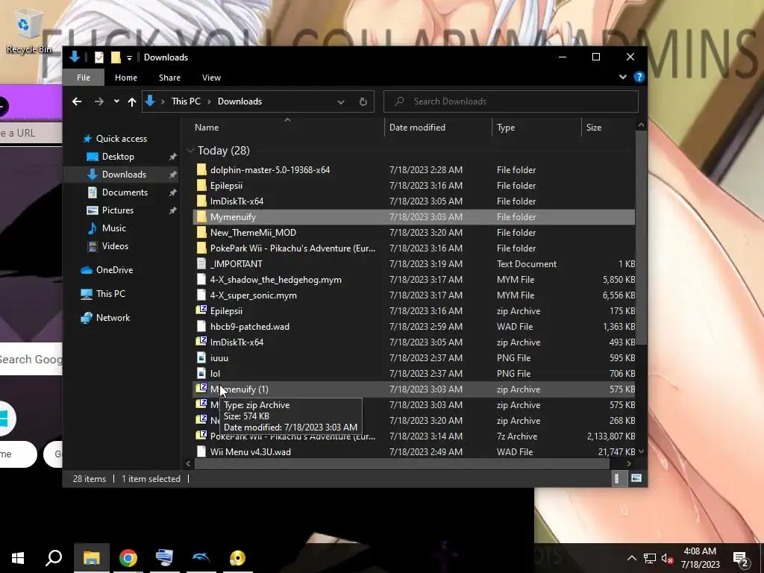Go up one folder level arrow

coord(131,101)
